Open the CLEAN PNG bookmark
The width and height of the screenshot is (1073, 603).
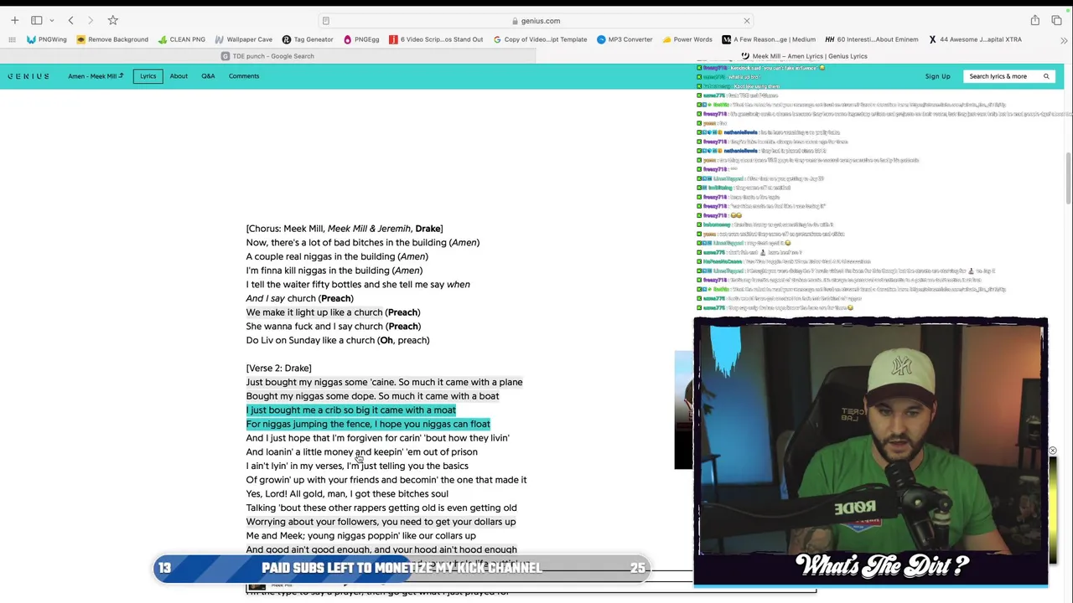[x=181, y=39]
